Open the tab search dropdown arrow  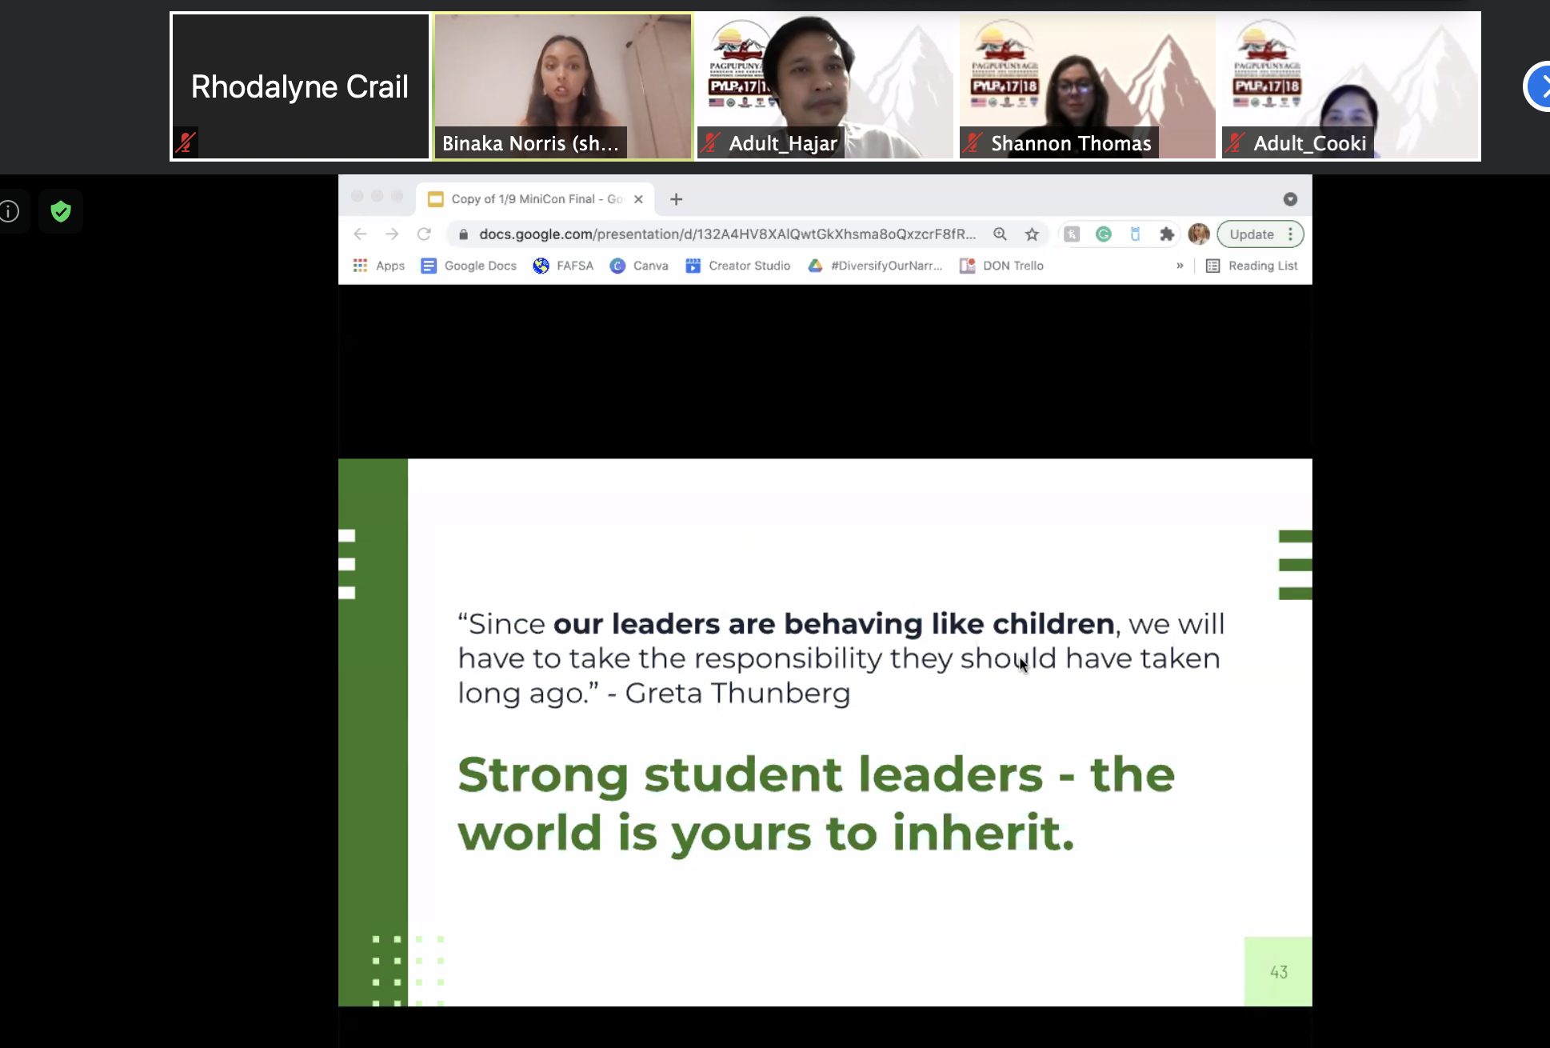[1290, 199]
